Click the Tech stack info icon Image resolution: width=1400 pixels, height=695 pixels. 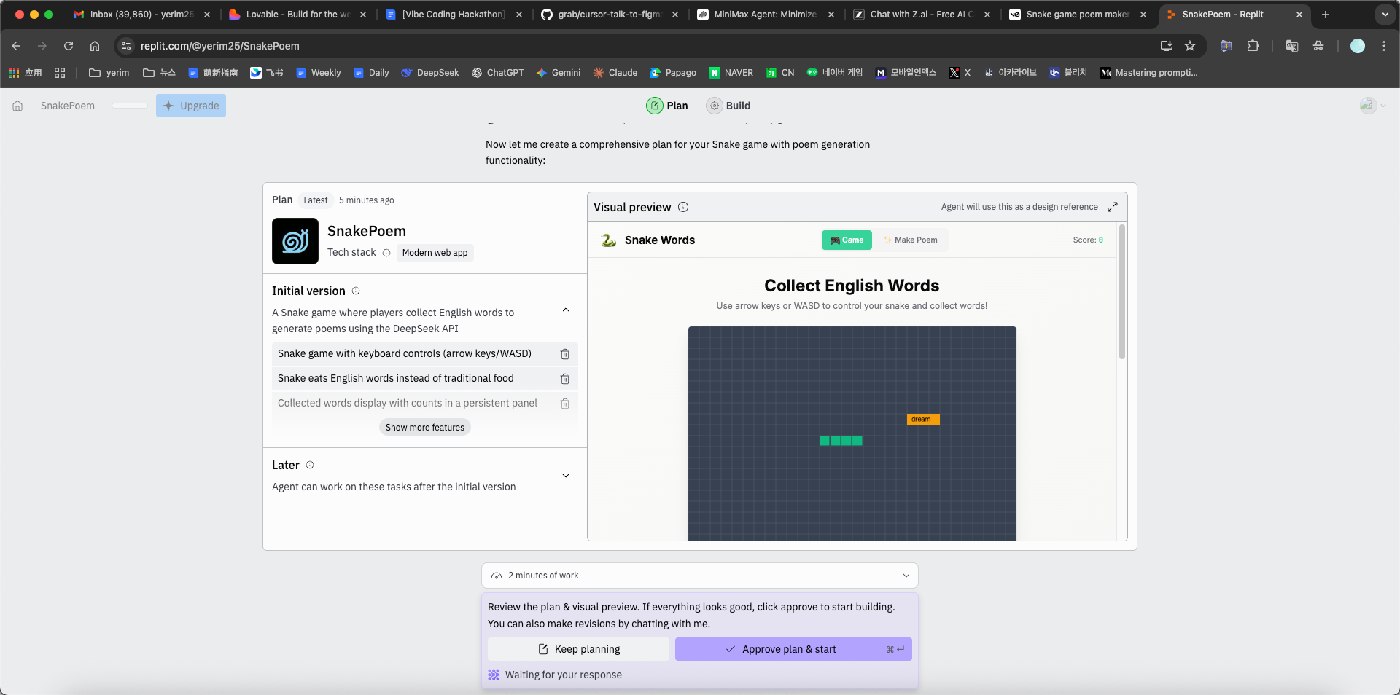[x=386, y=253]
